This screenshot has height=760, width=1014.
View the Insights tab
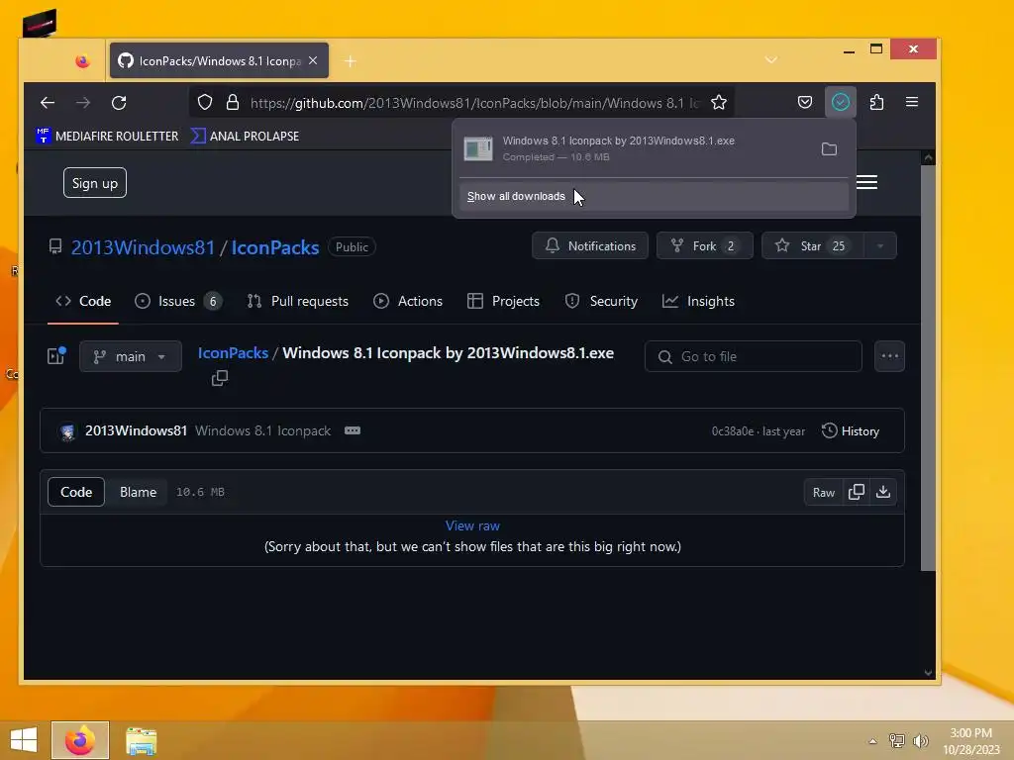pos(698,301)
